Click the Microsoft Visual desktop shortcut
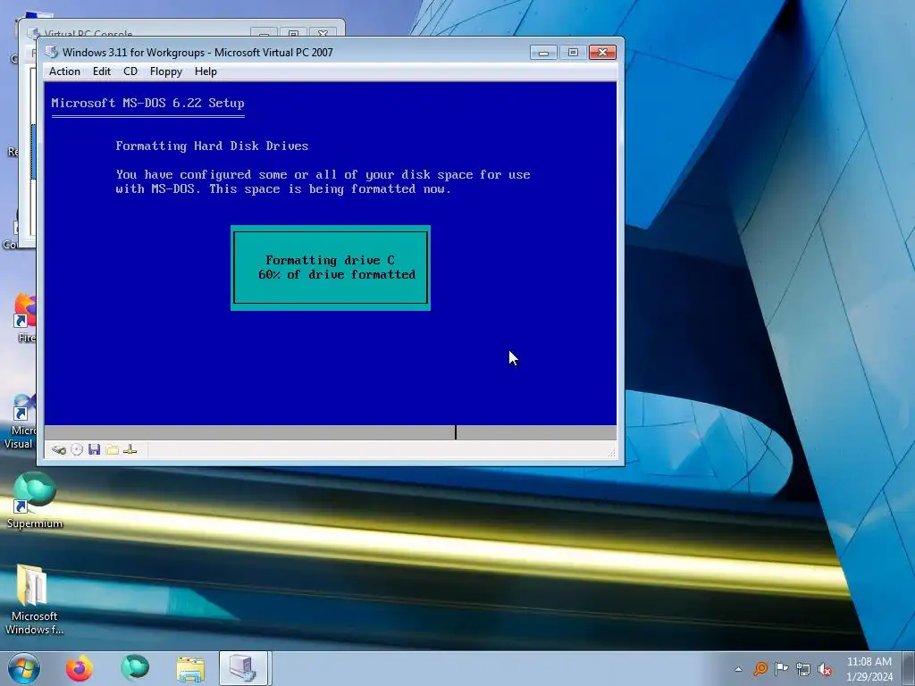 (21, 422)
